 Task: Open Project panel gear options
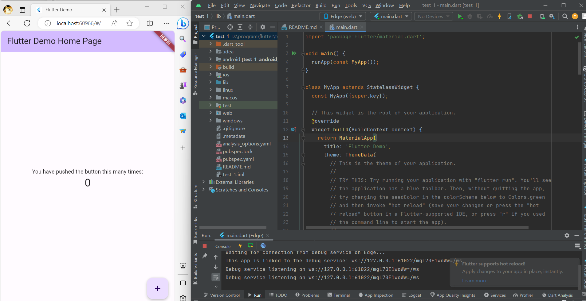pyautogui.click(x=262, y=27)
